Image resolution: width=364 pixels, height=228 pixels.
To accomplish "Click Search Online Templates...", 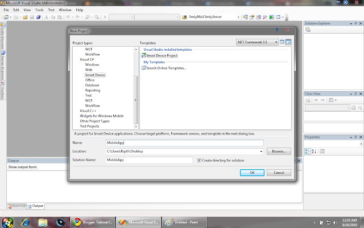I will point(164,68).
